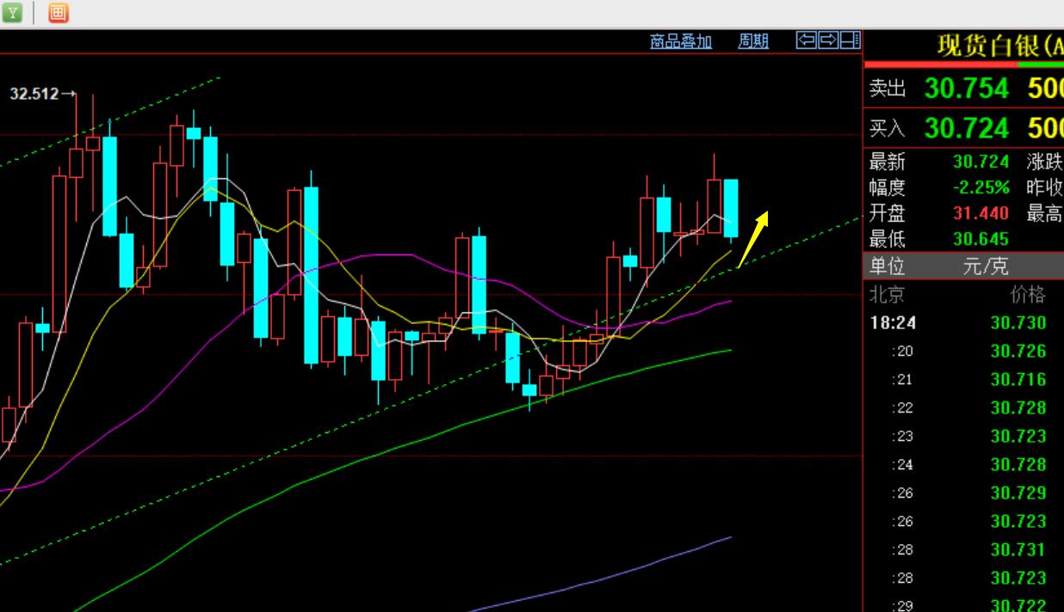The height and width of the screenshot is (612, 1064).
Task: Click the :20 tick price 30.726
Action: 1018,352
